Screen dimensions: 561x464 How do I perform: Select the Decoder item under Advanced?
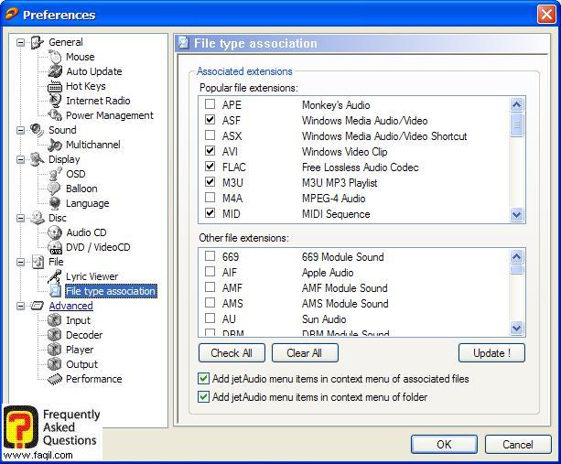[x=83, y=335]
